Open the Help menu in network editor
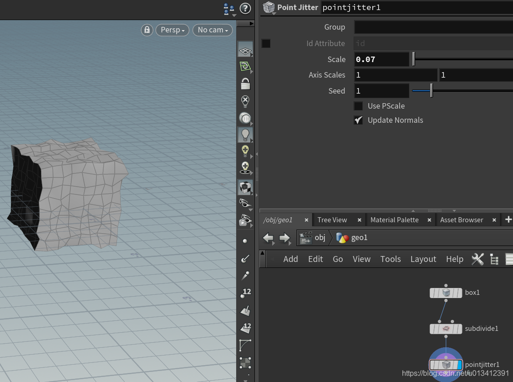The width and height of the screenshot is (513, 382). click(x=455, y=259)
